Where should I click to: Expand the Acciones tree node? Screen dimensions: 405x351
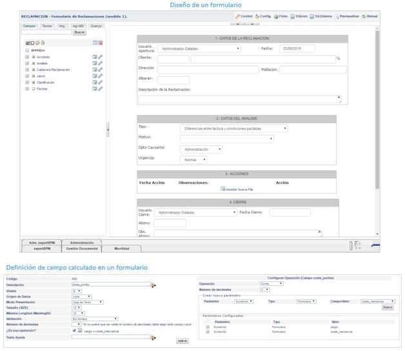[x=27, y=57]
